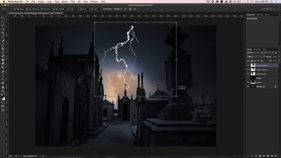The width and height of the screenshot is (281, 158).
Task: Select the Ellipse shape tool
Action: point(3,83)
